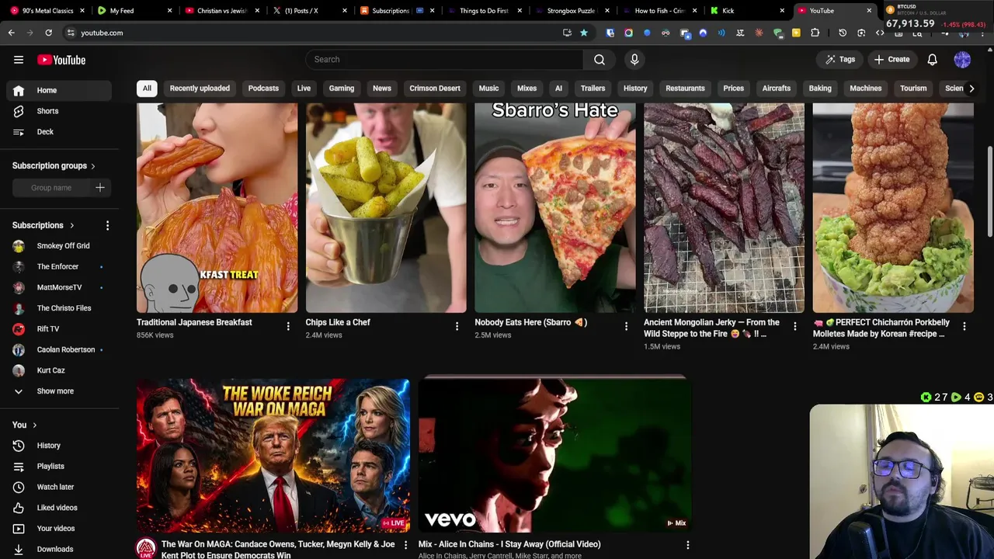The height and width of the screenshot is (559, 994).
Task: Open Deck in sidebar
Action: pos(59,132)
